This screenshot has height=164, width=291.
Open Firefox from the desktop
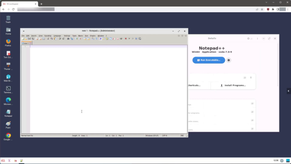[x=8, y=42]
